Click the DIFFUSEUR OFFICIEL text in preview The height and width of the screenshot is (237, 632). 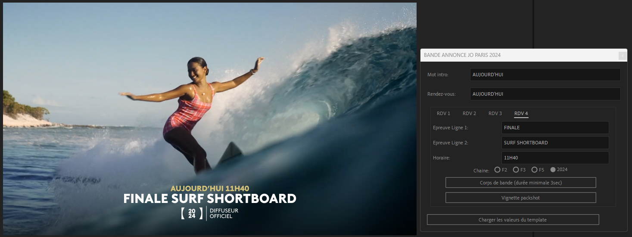(x=224, y=213)
